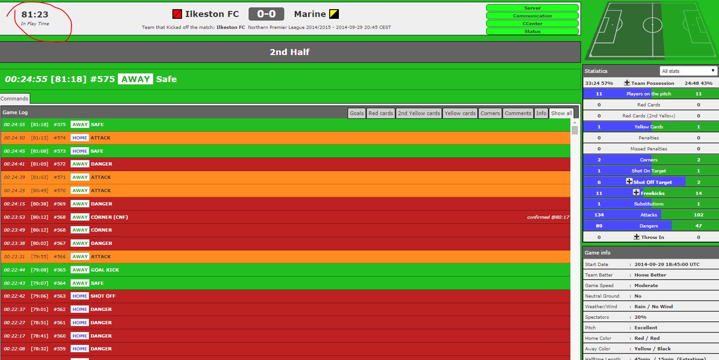This screenshot has width=719, height=360.
Task: Select the Show all filter tab
Action: coord(561,113)
